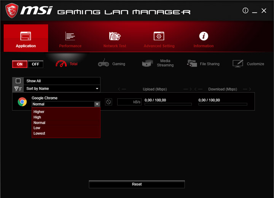Click the Google Chrome name label
274x198 pixels.
click(x=45, y=98)
